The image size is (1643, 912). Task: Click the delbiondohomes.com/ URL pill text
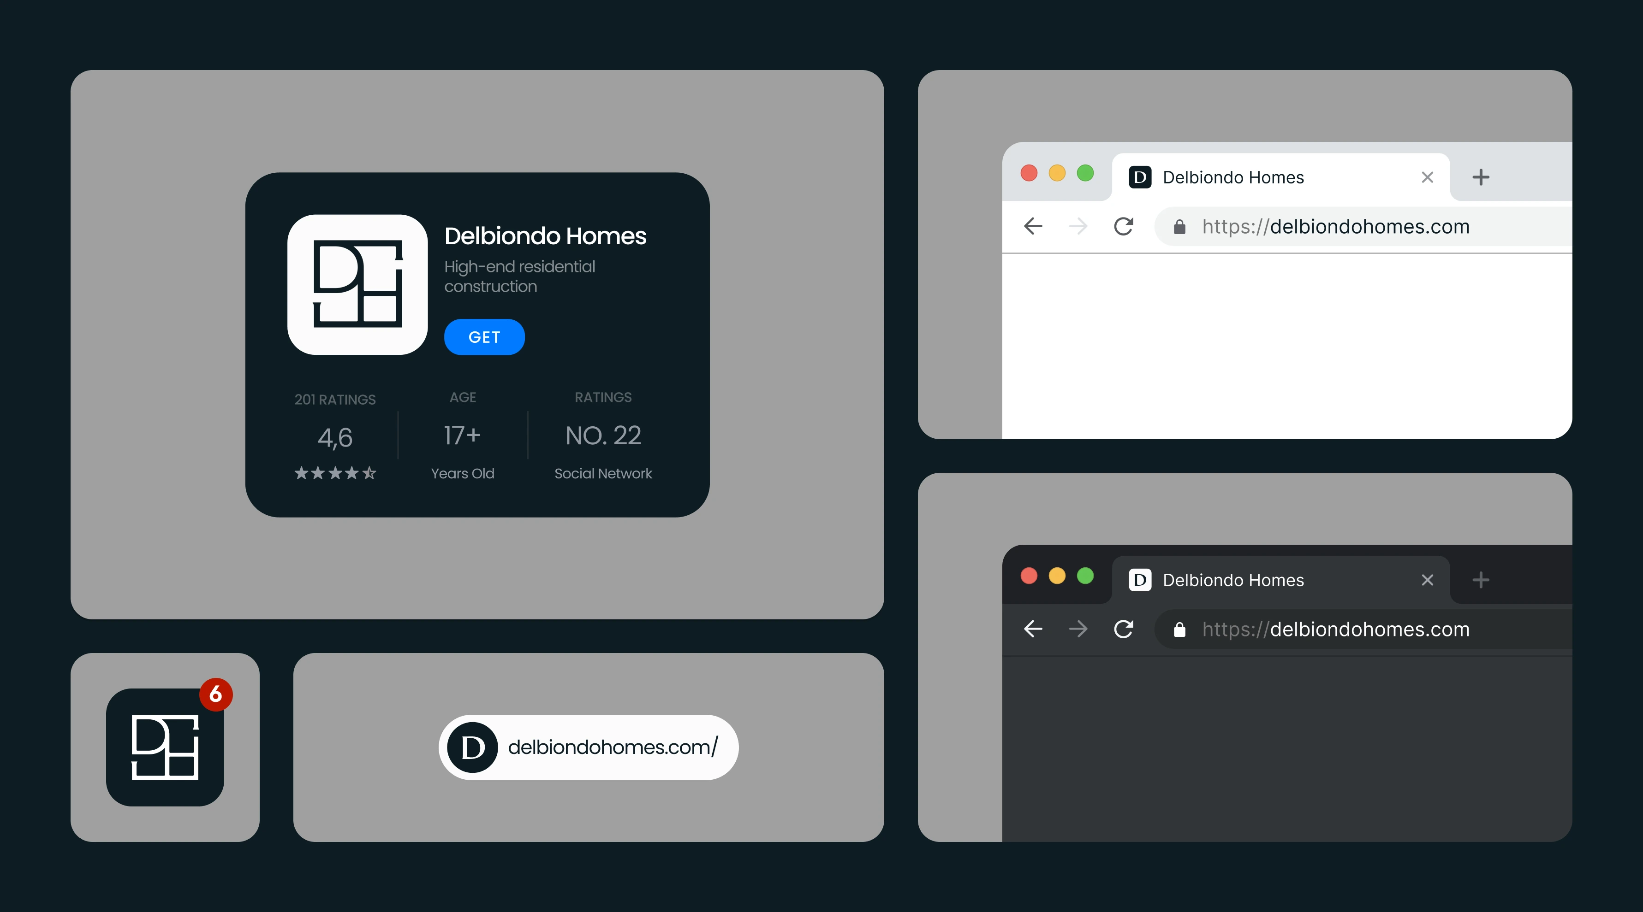click(612, 747)
